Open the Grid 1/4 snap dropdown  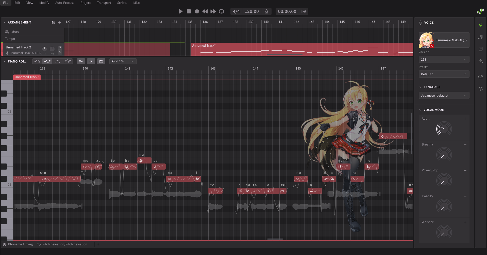point(123,61)
